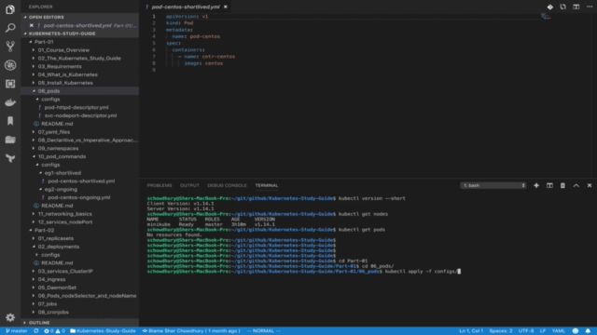The height and width of the screenshot is (335, 597).
Task: Open the source control diamond icon in the editor title bar
Action: [x=549, y=7]
